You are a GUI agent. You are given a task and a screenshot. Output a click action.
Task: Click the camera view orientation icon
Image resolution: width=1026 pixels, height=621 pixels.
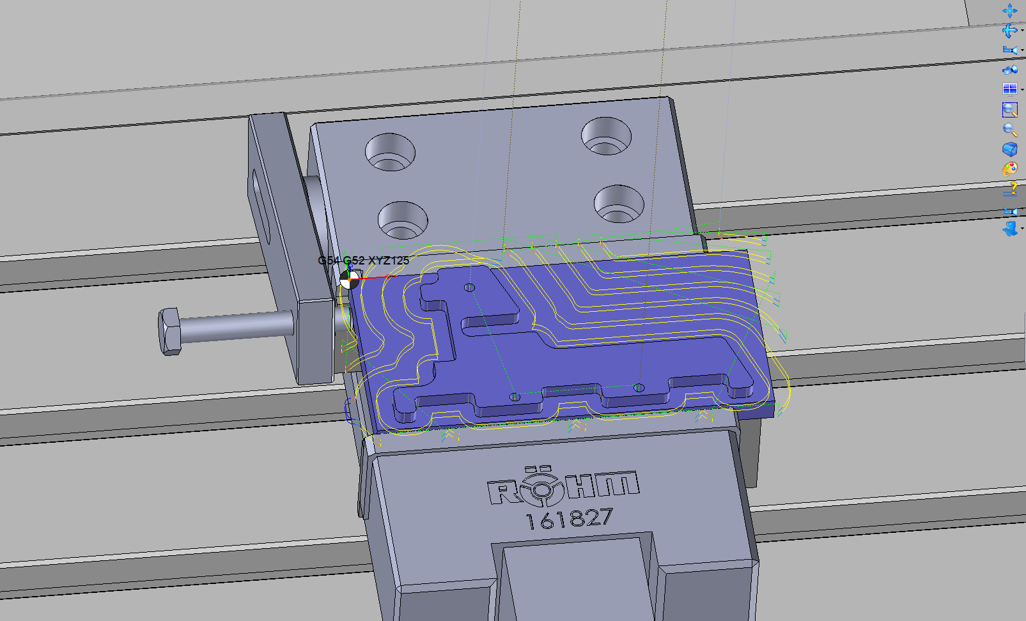click(1009, 50)
